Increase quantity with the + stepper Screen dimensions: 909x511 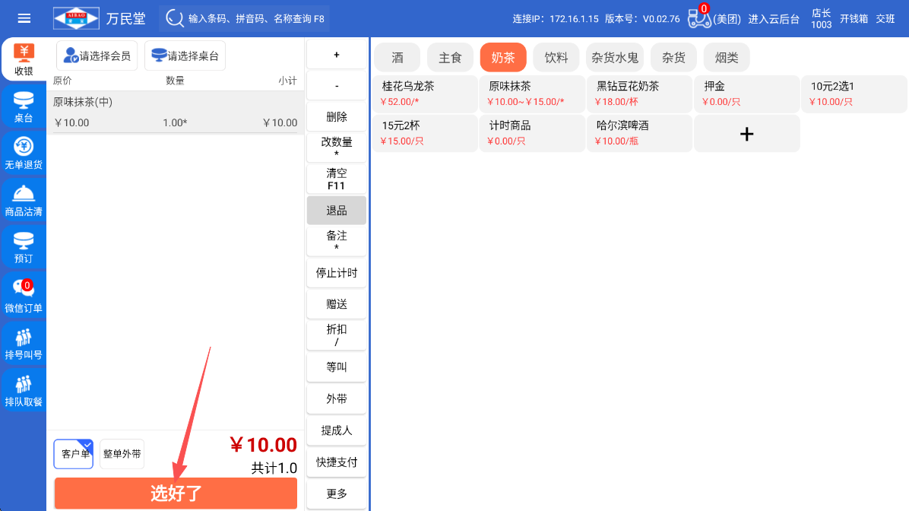point(337,55)
